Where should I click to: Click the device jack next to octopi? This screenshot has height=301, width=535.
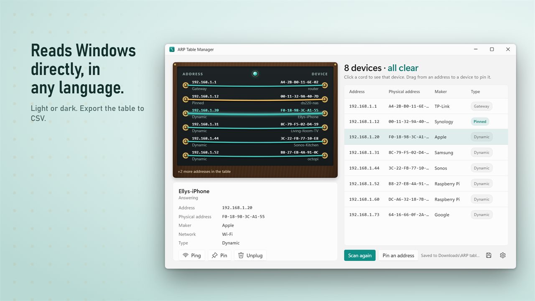click(x=325, y=156)
